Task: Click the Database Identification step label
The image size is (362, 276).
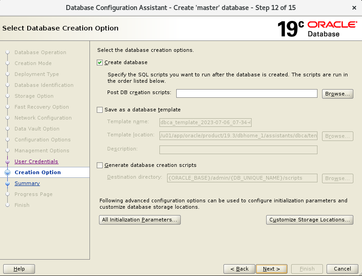Action: pyautogui.click(x=44, y=85)
